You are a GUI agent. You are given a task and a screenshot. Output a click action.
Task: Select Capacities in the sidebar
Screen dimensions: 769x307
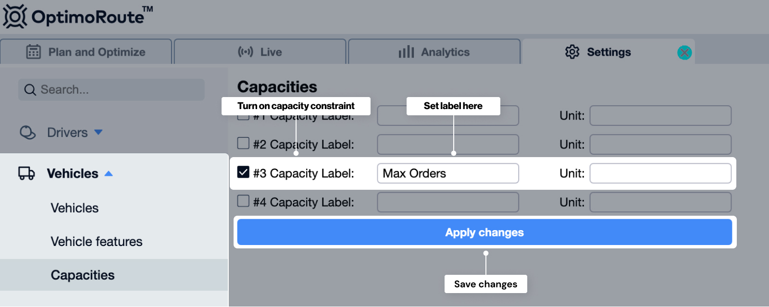tap(83, 275)
